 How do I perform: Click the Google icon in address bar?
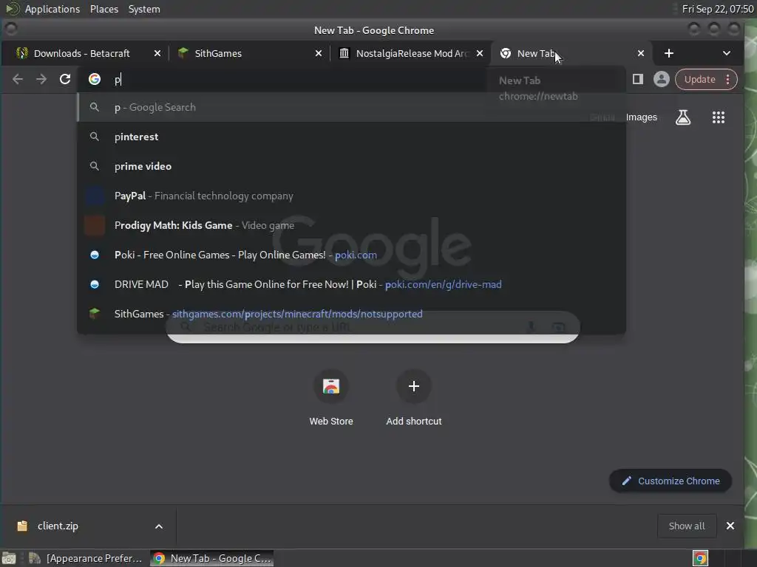95,79
